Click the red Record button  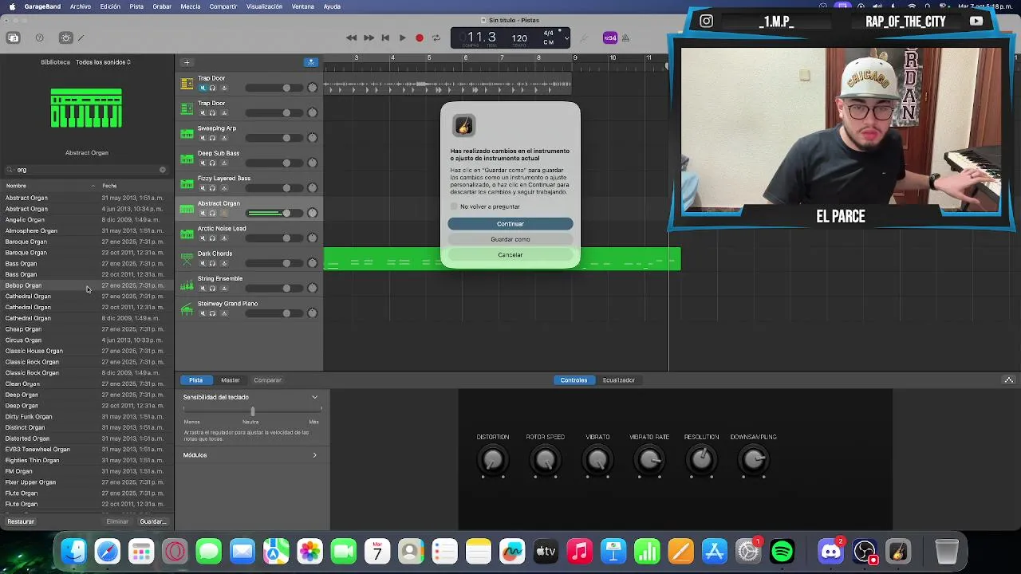[x=420, y=37]
